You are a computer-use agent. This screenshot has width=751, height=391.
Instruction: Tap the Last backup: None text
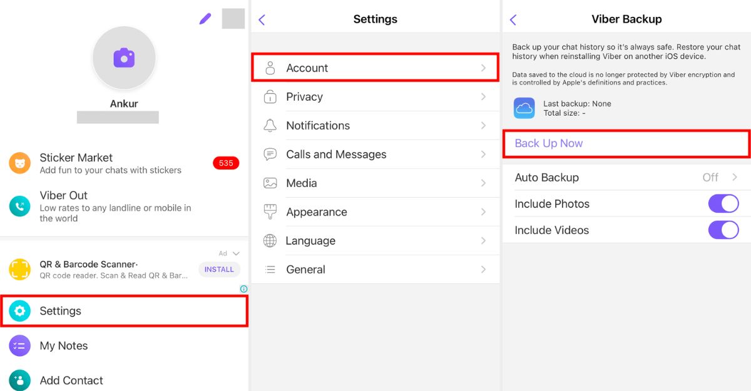[x=577, y=104]
